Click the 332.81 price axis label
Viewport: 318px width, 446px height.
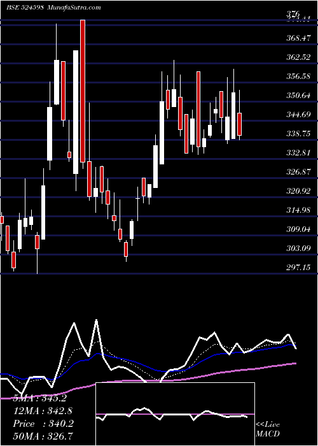[298, 153]
